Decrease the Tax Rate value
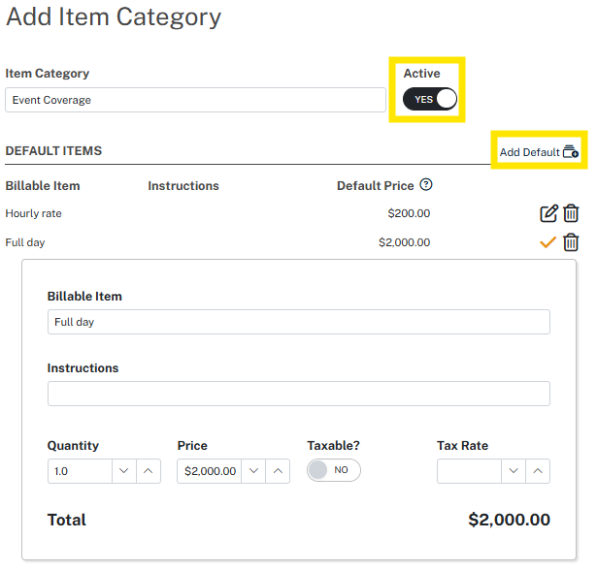The image size is (597, 571). [514, 471]
